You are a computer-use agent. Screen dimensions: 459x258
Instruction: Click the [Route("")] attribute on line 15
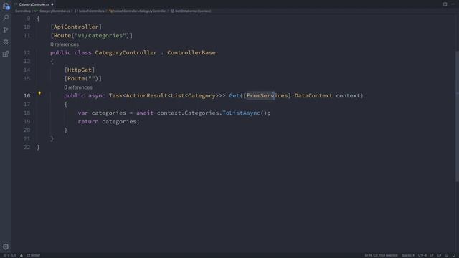coord(83,78)
